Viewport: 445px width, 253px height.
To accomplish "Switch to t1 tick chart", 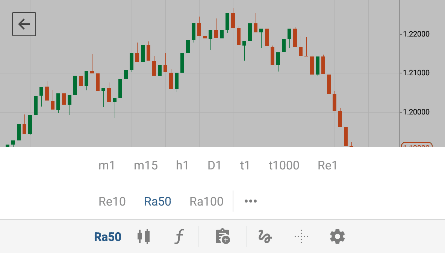I will [245, 165].
